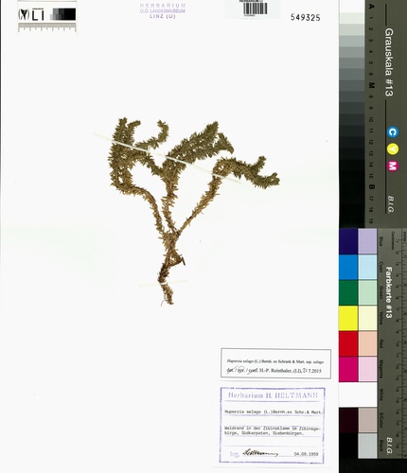This screenshot has width=407, height=473.
Task: Click the collection date 04.09.1959
Action: (306, 454)
